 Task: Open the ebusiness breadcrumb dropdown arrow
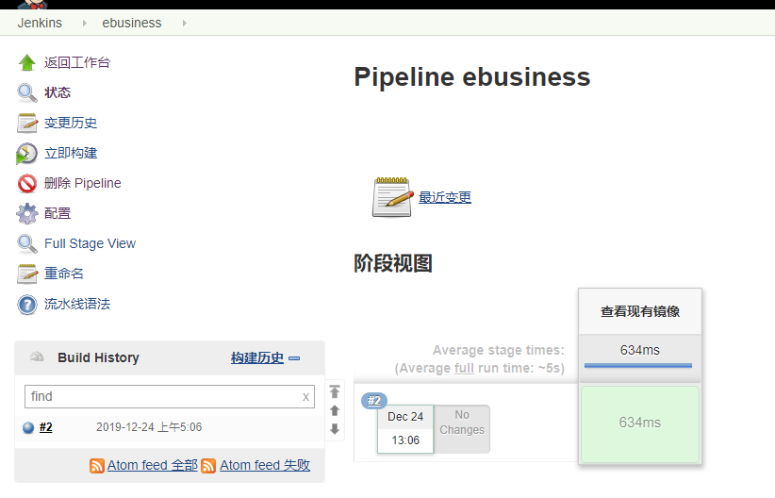coord(185,23)
